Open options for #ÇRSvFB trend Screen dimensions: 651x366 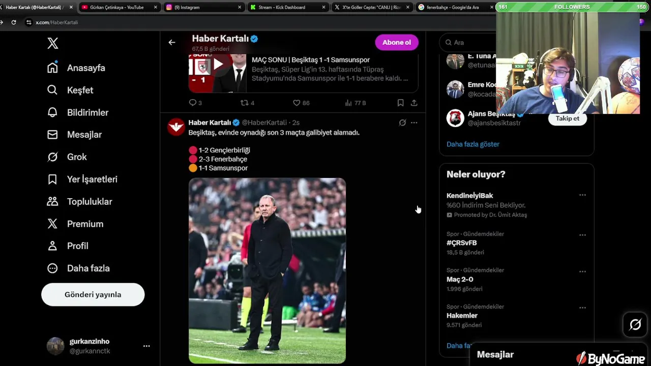(x=582, y=235)
